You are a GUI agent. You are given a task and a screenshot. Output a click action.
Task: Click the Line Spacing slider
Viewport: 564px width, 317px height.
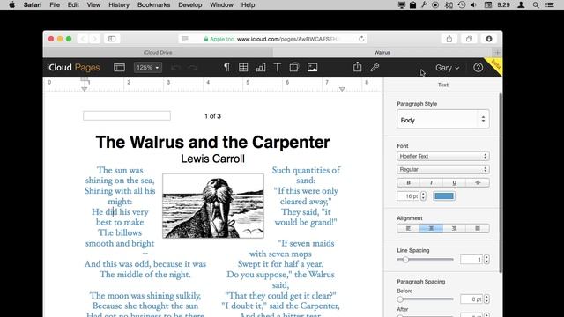(426, 260)
